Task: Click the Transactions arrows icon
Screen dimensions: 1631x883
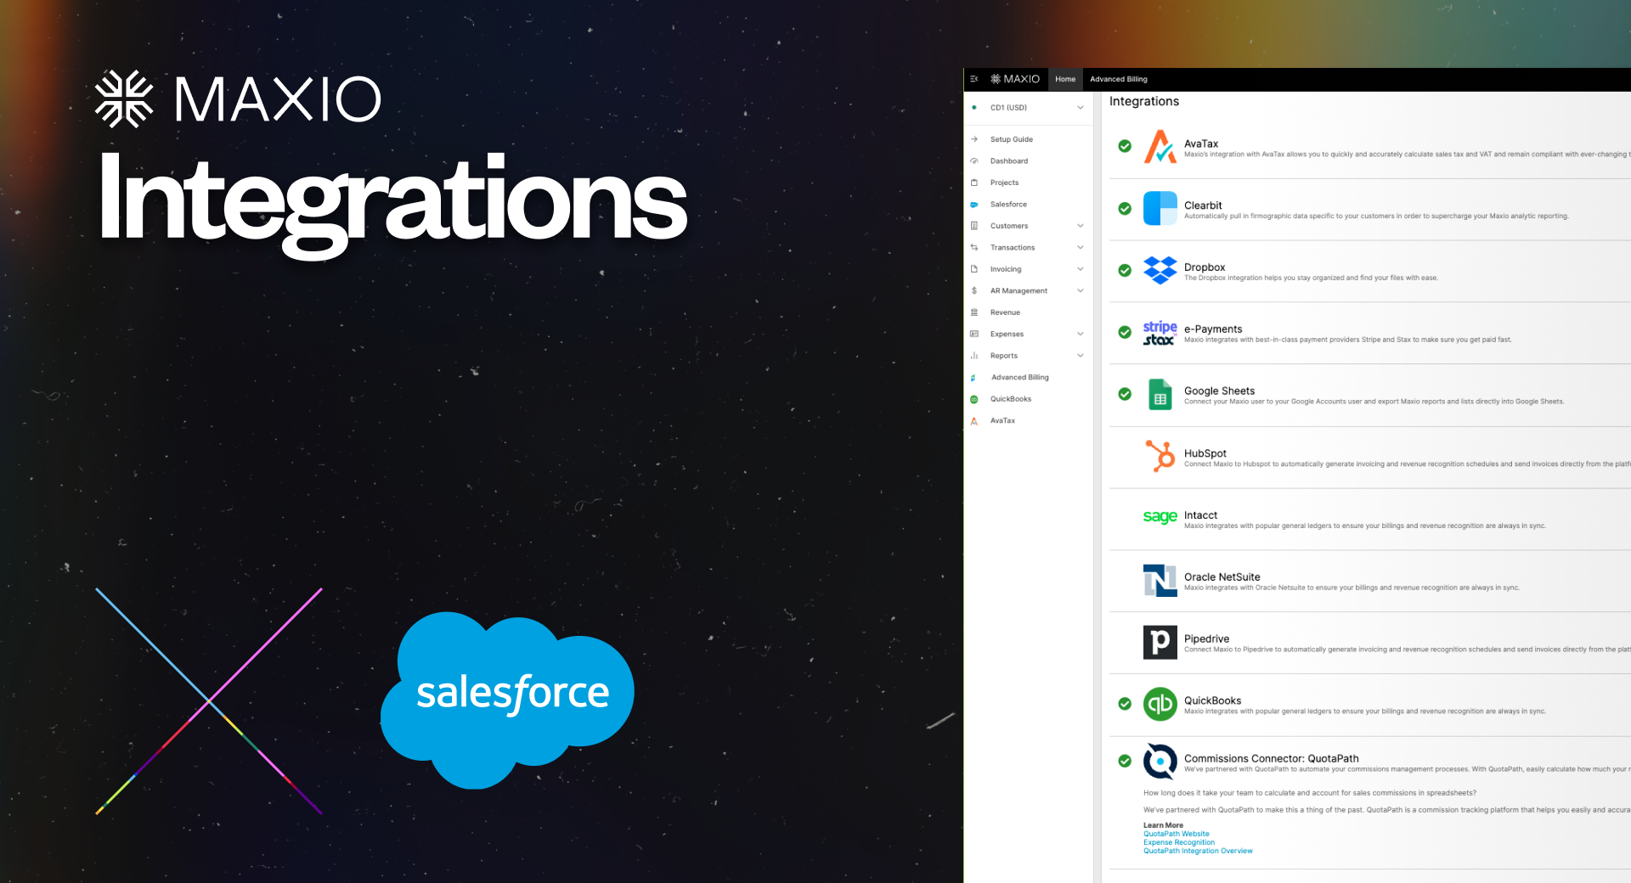Action: [974, 248]
